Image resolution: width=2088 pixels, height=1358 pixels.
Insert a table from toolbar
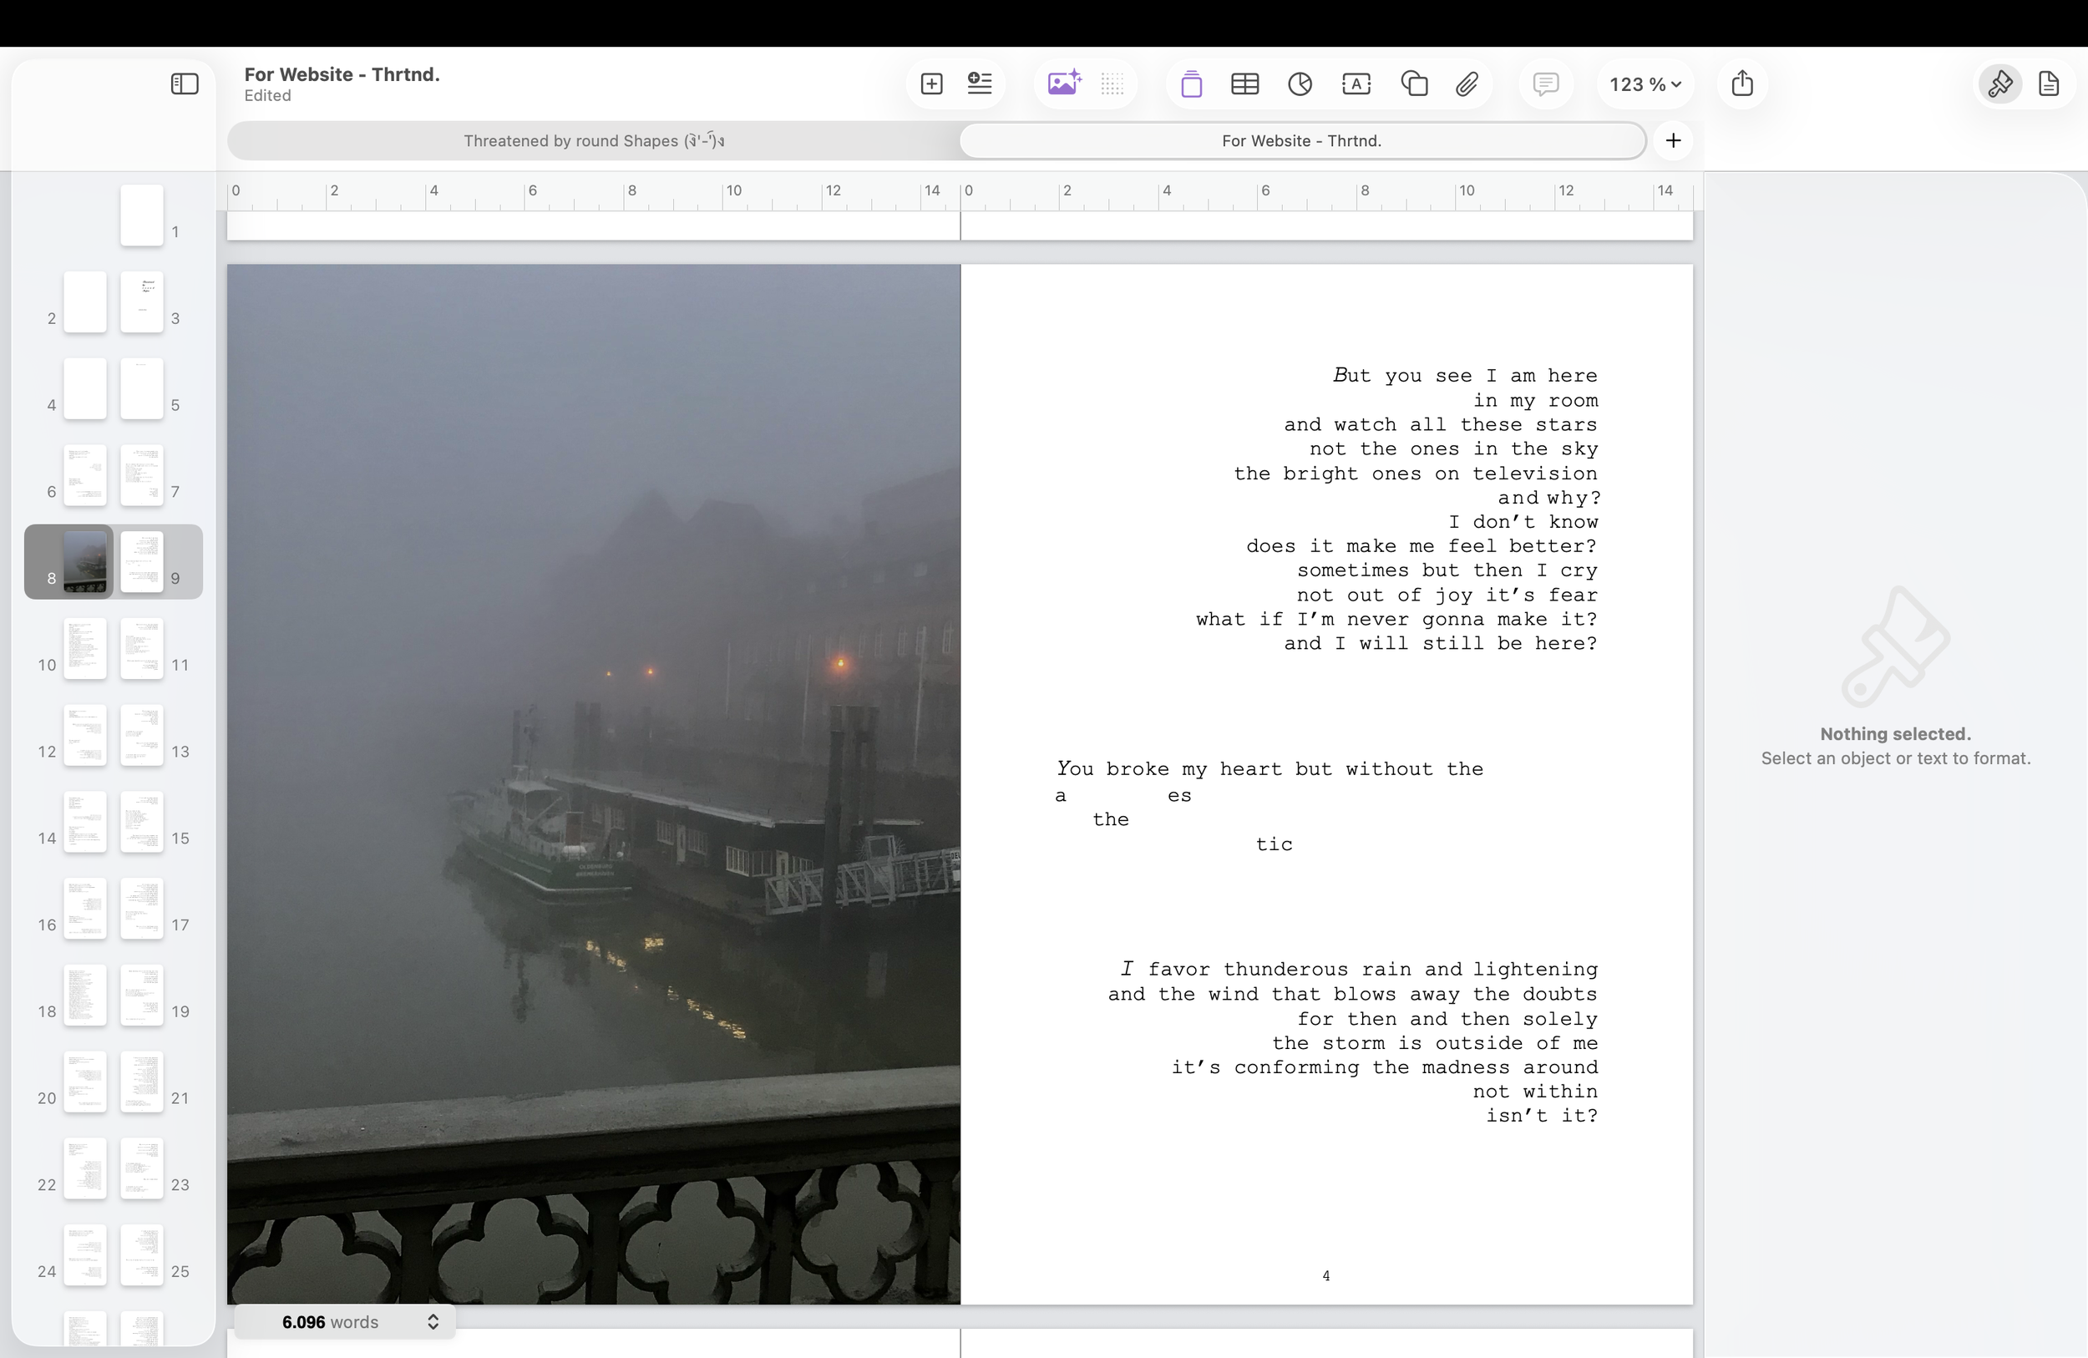click(x=1245, y=84)
